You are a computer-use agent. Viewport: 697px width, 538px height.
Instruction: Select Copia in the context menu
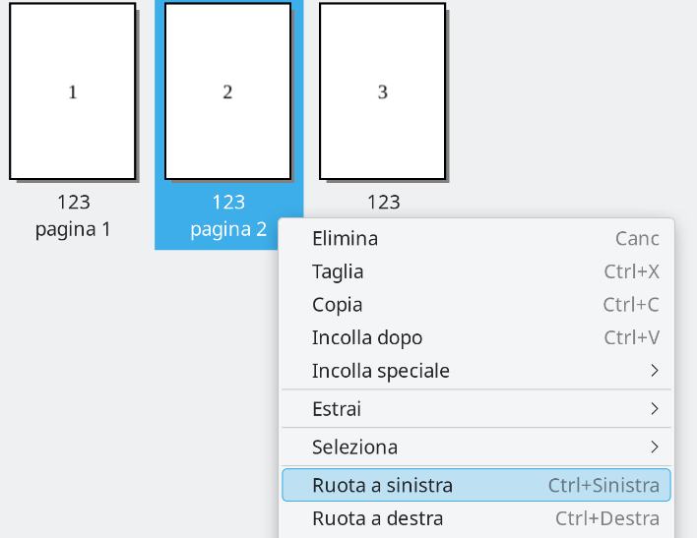point(337,305)
